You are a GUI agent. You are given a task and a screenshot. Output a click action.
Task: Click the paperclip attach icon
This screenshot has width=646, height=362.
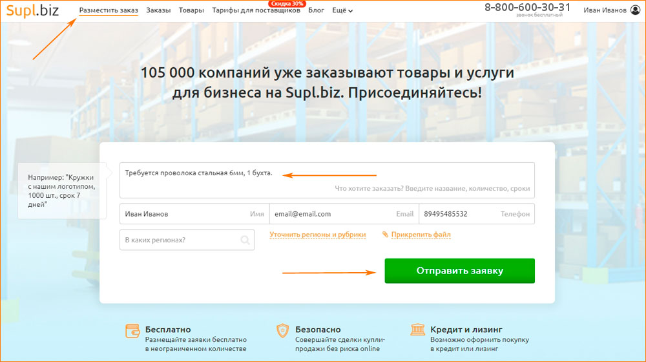coord(385,234)
